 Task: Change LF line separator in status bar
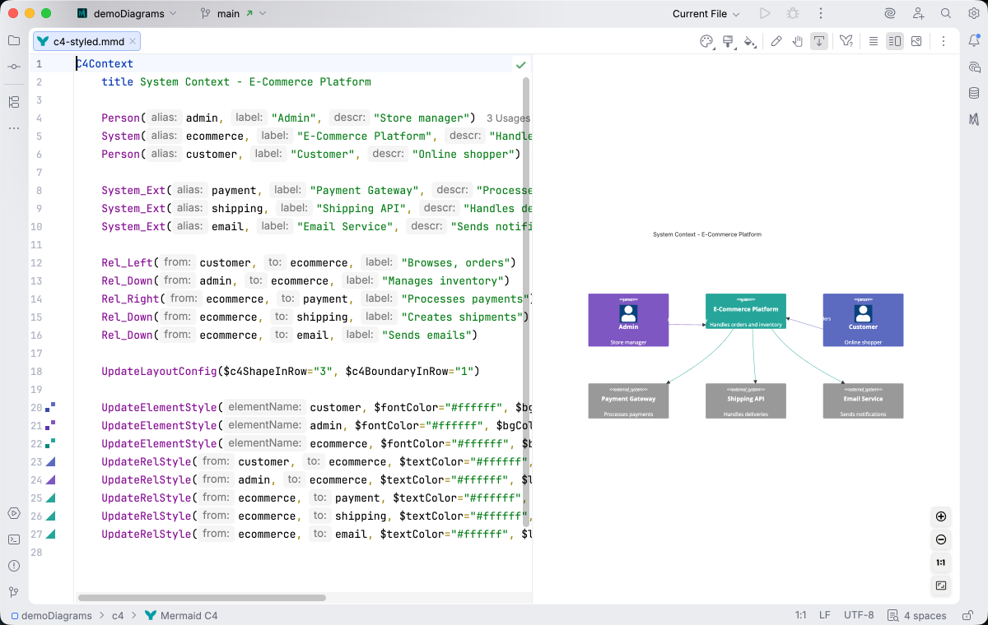point(825,615)
